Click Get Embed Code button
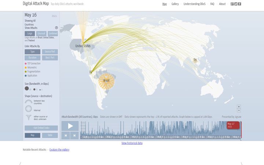The width and height of the screenshot is (264, 165). click(x=41, y=128)
